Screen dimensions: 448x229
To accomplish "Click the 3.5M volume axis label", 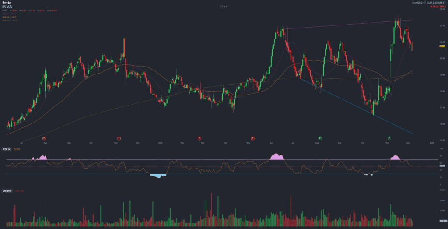I will point(443,190).
